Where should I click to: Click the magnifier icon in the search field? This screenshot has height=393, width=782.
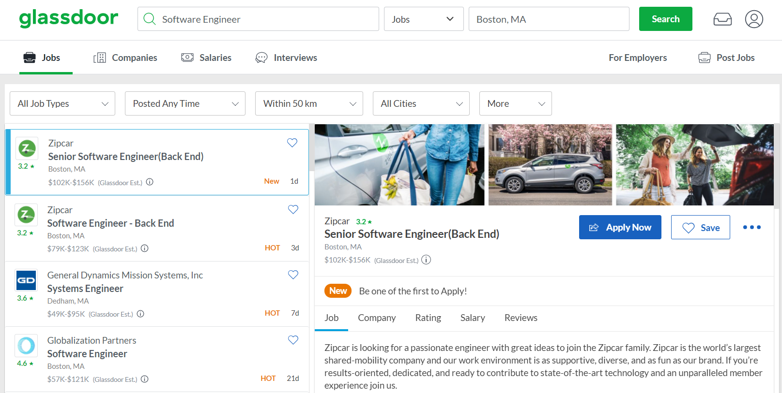150,19
